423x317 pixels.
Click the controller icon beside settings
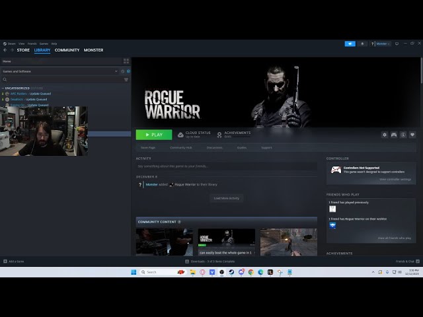click(x=394, y=135)
